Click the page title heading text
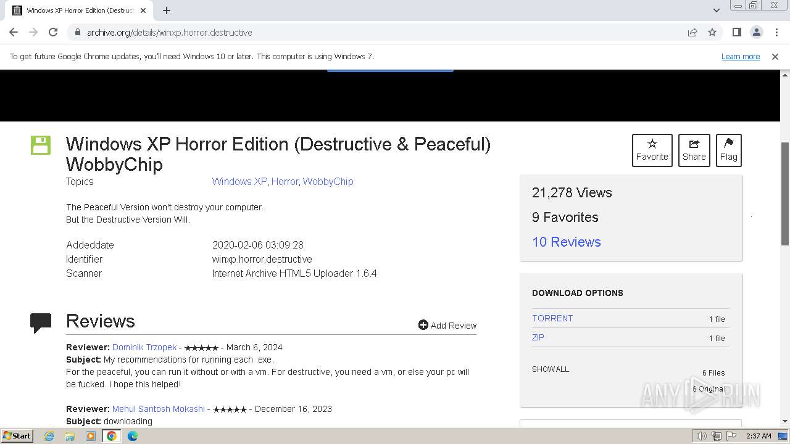 (x=278, y=154)
